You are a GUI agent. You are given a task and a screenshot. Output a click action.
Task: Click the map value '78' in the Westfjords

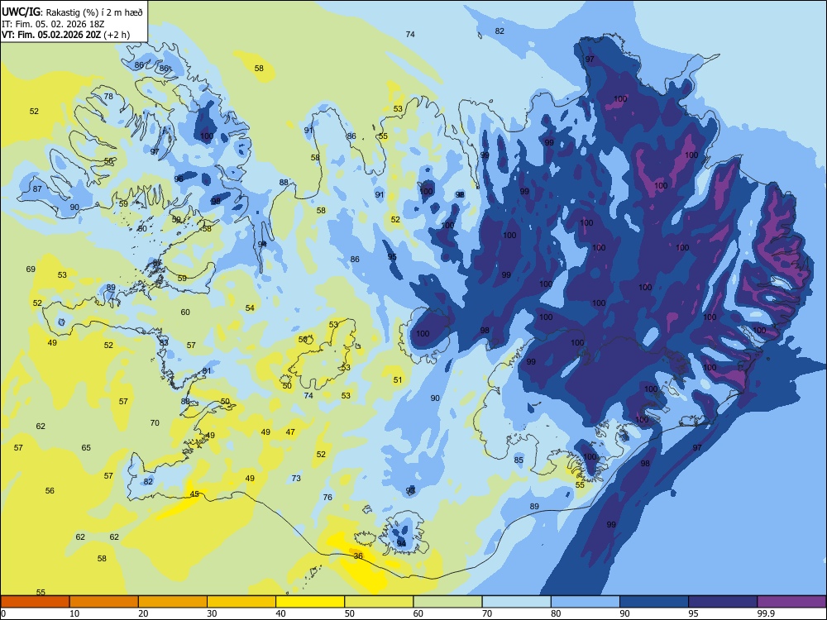(108, 96)
